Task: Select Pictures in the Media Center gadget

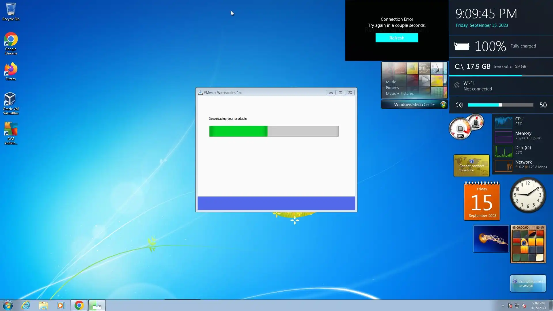Action: tap(392, 88)
